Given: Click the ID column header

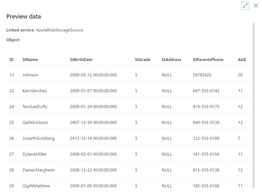Looking at the screenshot, I should point(11,59).
